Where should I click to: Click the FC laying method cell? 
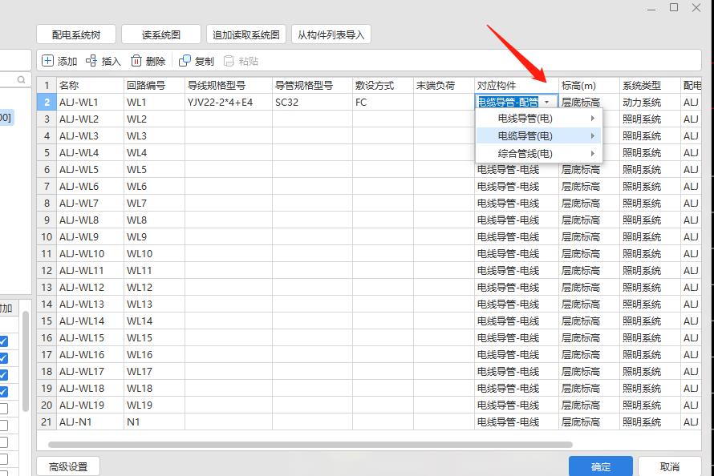click(x=383, y=103)
